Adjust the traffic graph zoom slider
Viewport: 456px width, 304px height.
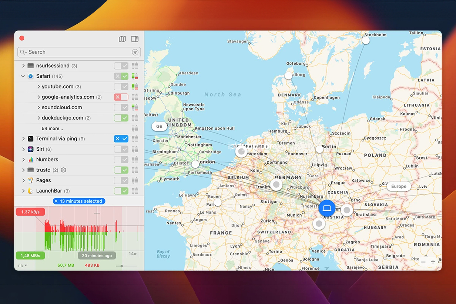click(121, 266)
